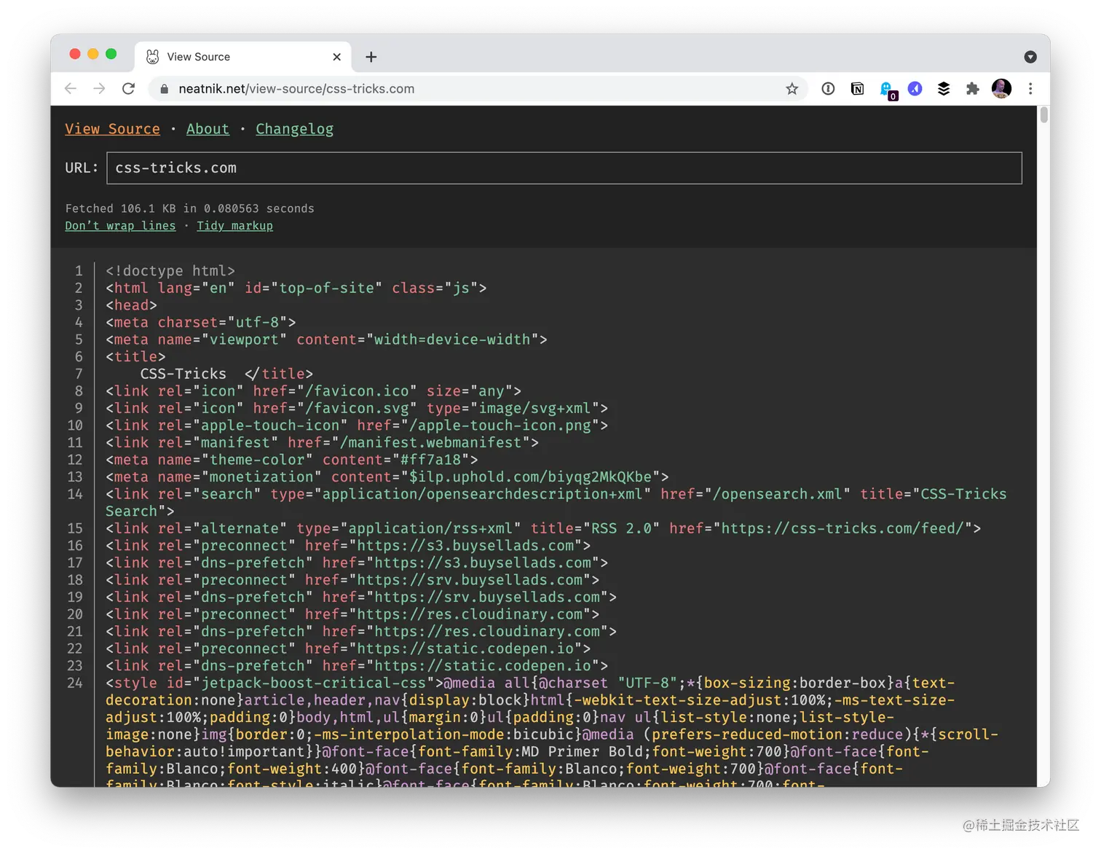Open the tab search dropdown arrow
1101x854 pixels.
point(1030,57)
